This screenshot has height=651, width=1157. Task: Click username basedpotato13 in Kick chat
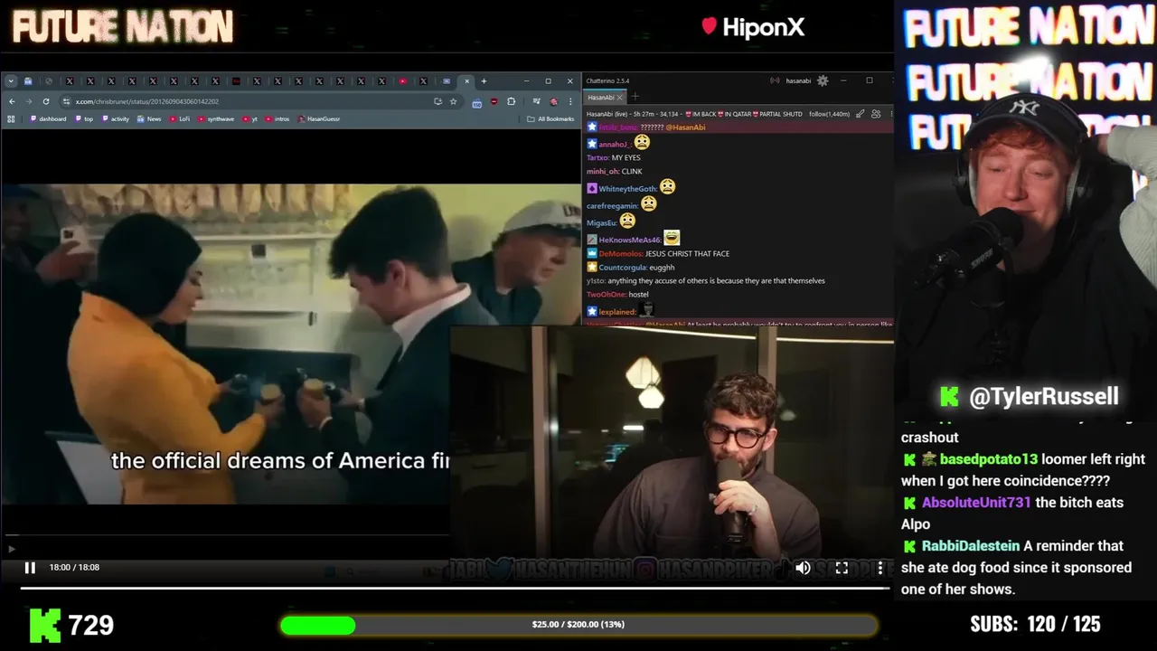click(989, 459)
